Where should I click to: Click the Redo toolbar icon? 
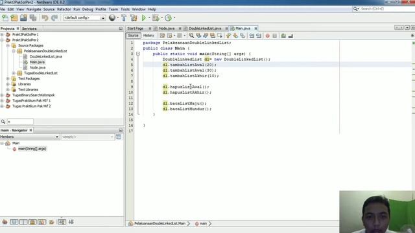(54, 17)
